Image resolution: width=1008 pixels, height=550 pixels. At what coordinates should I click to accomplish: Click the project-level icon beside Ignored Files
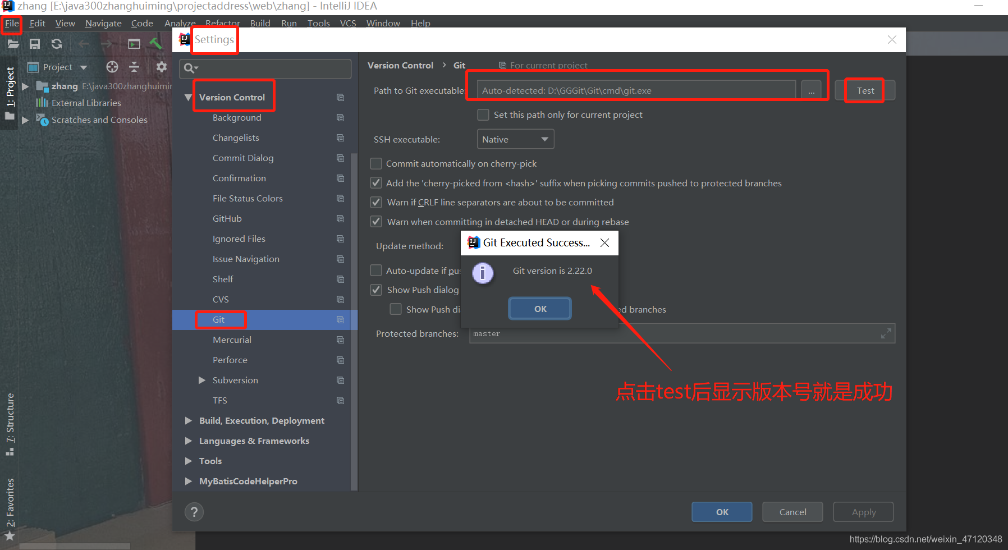[340, 239]
